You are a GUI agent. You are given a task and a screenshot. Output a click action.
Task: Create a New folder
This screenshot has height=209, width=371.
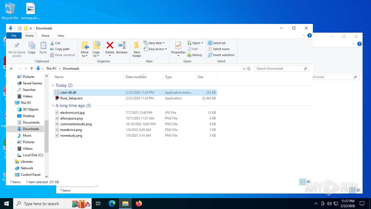[x=137, y=49]
